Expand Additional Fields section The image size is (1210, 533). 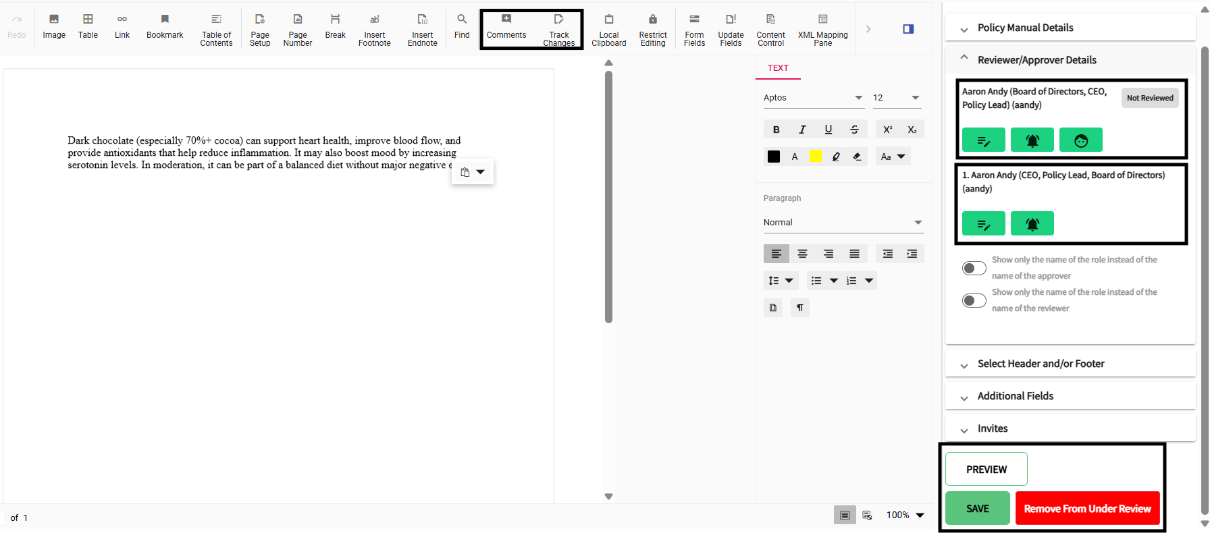[x=1070, y=396]
